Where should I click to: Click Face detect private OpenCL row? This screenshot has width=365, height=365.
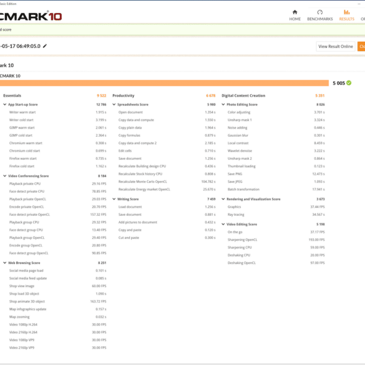pyautogui.click(x=58, y=215)
